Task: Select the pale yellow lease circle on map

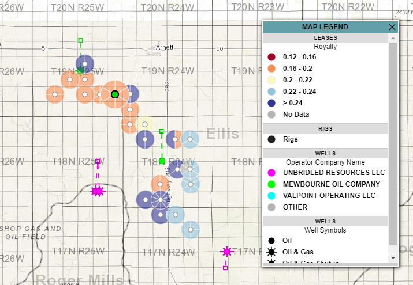Action: 145,124
